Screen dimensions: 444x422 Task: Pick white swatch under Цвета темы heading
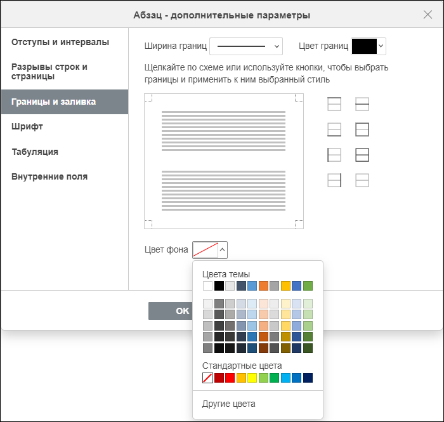pos(207,286)
